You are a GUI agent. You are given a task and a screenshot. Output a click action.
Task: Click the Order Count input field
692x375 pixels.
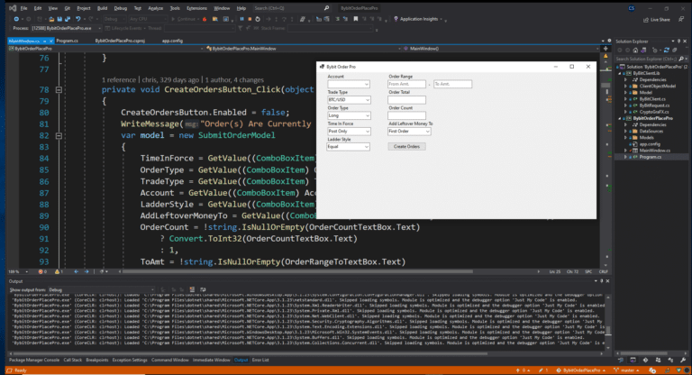(x=406, y=115)
